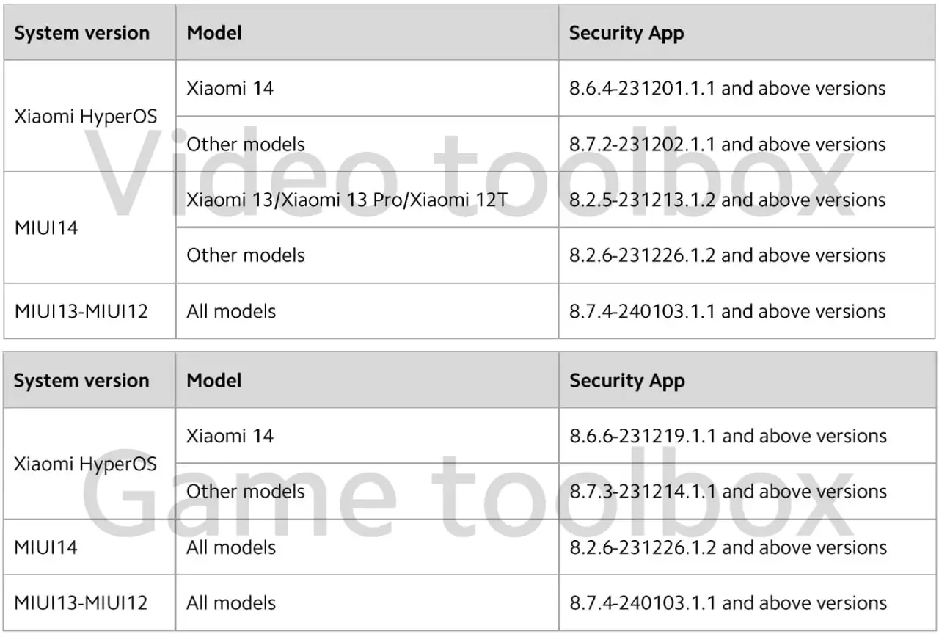Select All models beside MIUI14 in Game toolbox
Image resolution: width=939 pixels, height=634 pixels.
(x=231, y=547)
